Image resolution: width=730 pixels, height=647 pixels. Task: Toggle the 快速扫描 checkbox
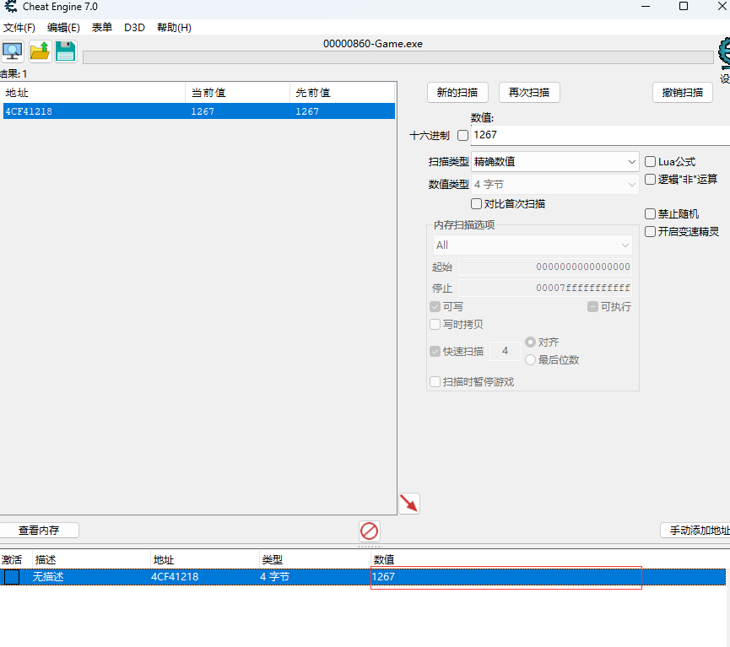pyautogui.click(x=435, y=352)
